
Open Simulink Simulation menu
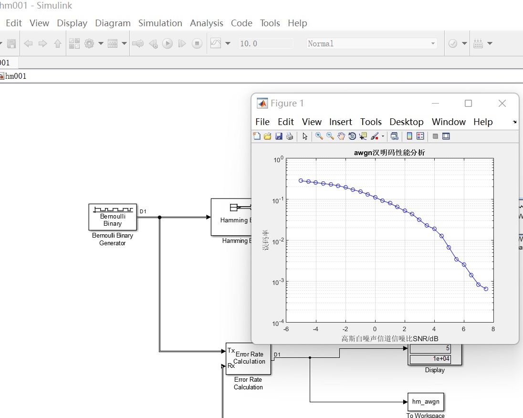pyautogui.click(x=160, y=23)
